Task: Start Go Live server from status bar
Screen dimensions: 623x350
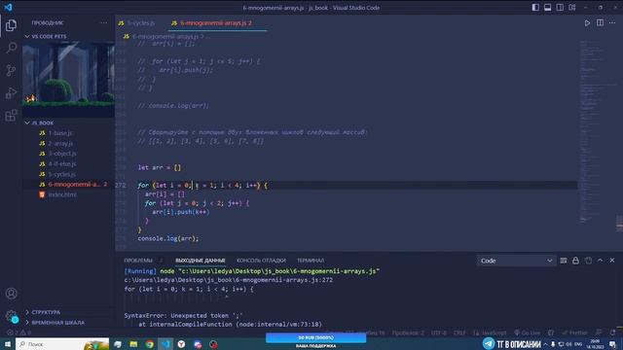Action: (x=528, y=332)
